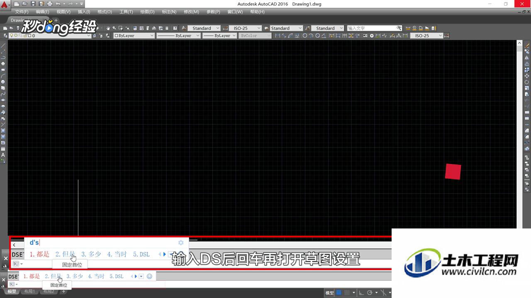Choose IME candidate 1.都是
Screen dimensions: 531x298
(32, 276)
